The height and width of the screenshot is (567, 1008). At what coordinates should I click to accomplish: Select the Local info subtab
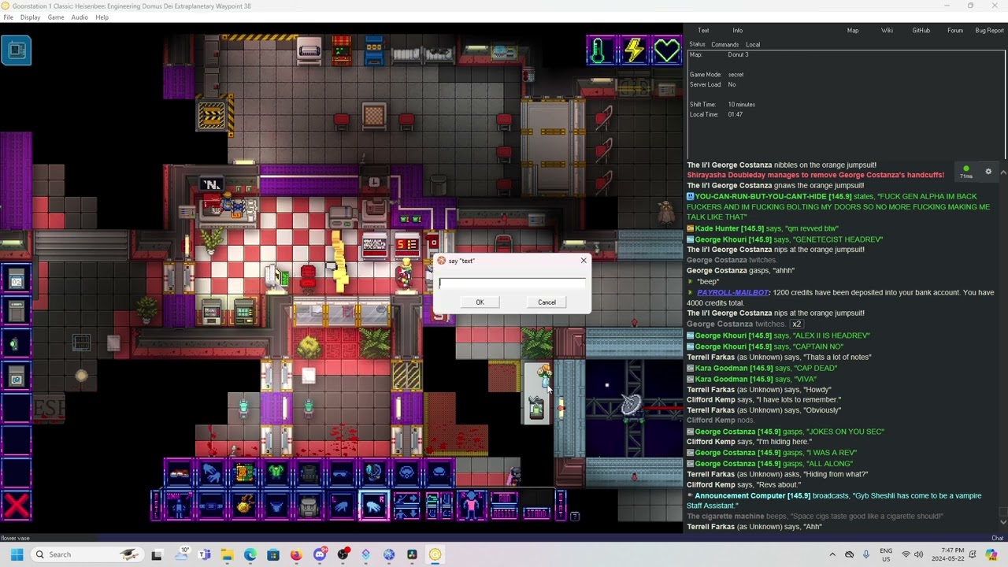click(x=753, y=45)
